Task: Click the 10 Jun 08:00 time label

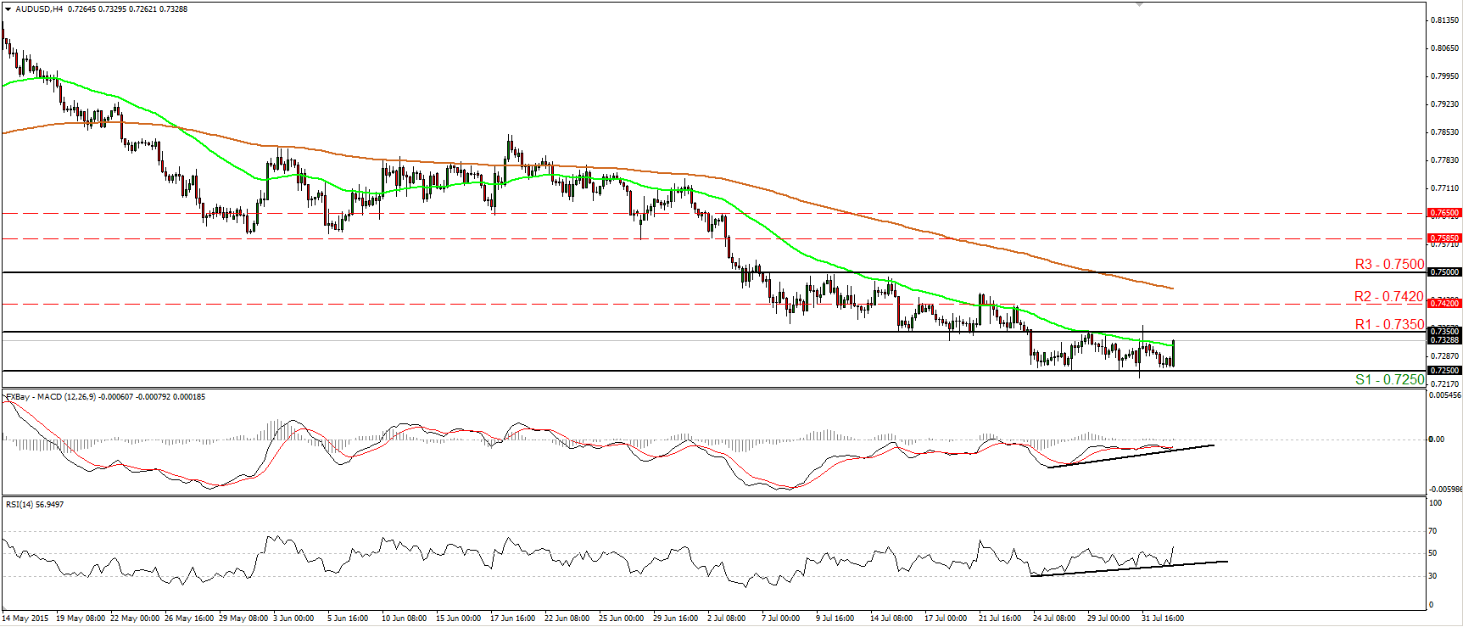Action: (403, 619)
